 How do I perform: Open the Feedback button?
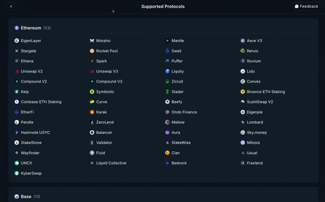coord(307,6)
